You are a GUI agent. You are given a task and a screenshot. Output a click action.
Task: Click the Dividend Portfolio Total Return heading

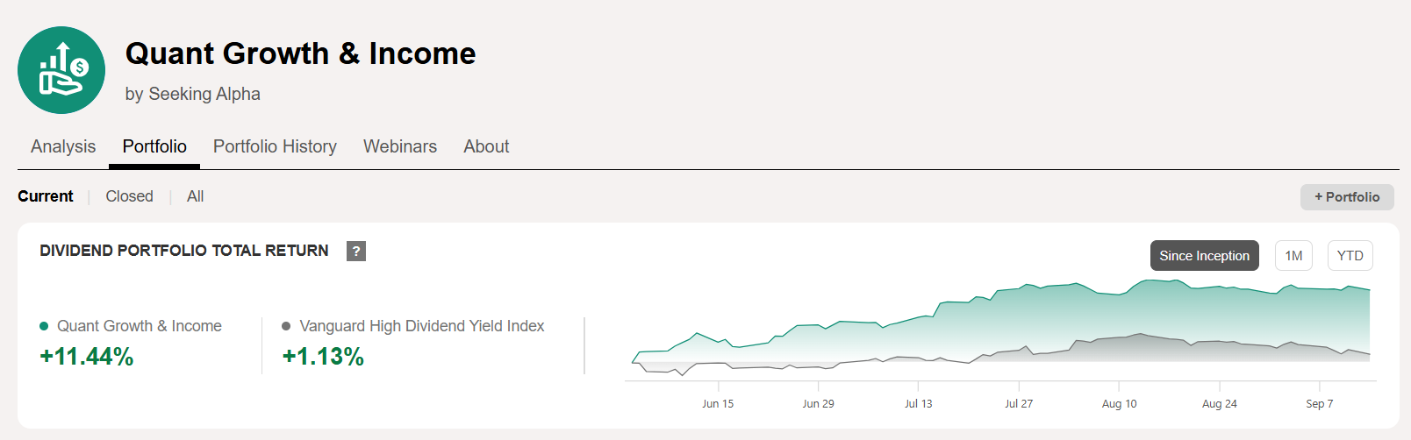[x=184, y=251]
